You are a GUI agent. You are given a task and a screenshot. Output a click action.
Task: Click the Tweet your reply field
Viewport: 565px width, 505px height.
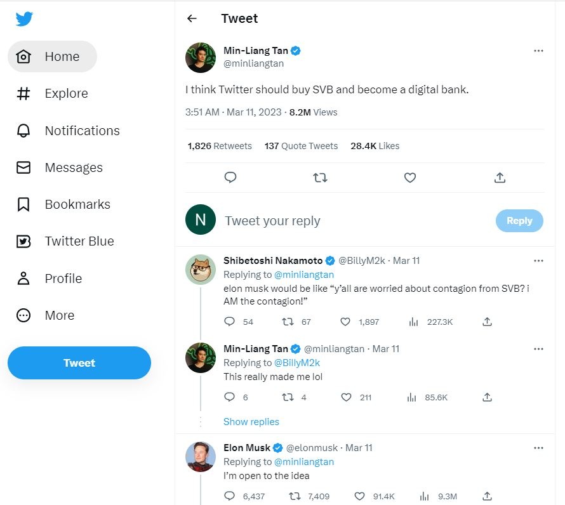[x=349, y=221]
